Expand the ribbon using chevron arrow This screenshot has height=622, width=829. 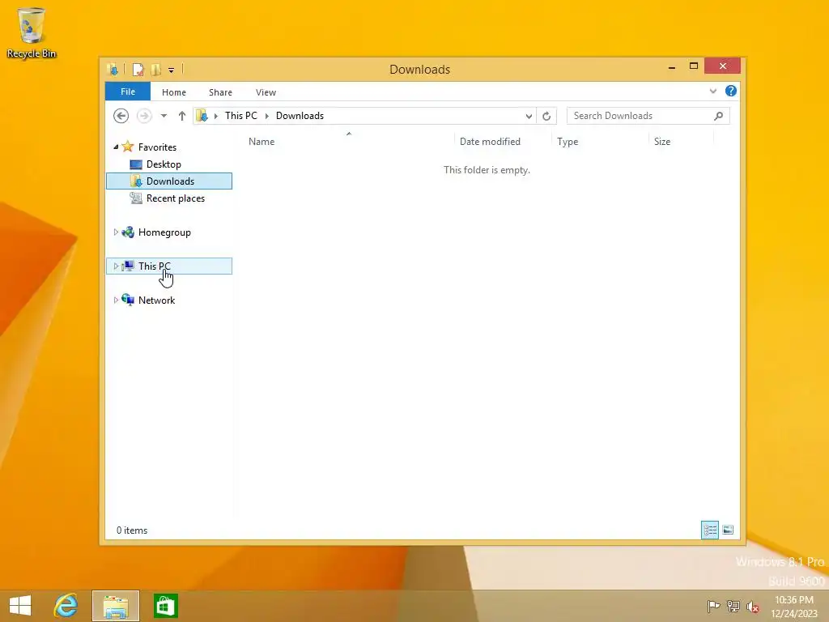(713, 91)
